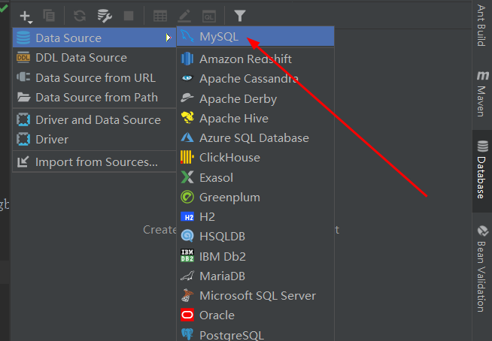Select IBM Db2 data source
This screenshot has height=341, width=492.
tap(256, 256)
